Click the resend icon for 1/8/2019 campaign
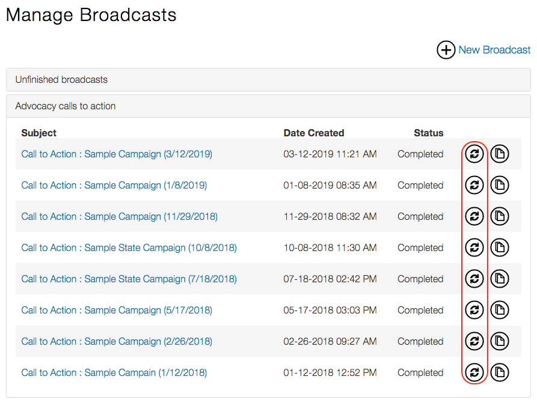 click(474, 186)
